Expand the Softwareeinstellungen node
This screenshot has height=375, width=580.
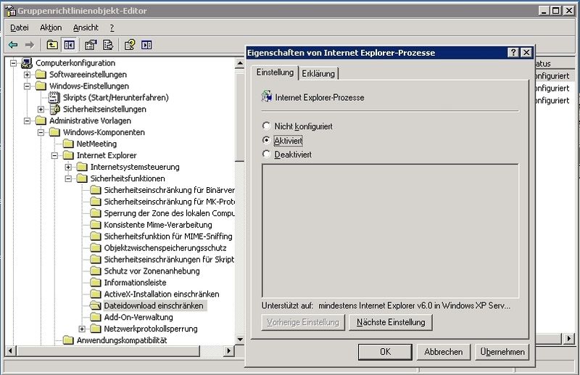coord(27,75)
